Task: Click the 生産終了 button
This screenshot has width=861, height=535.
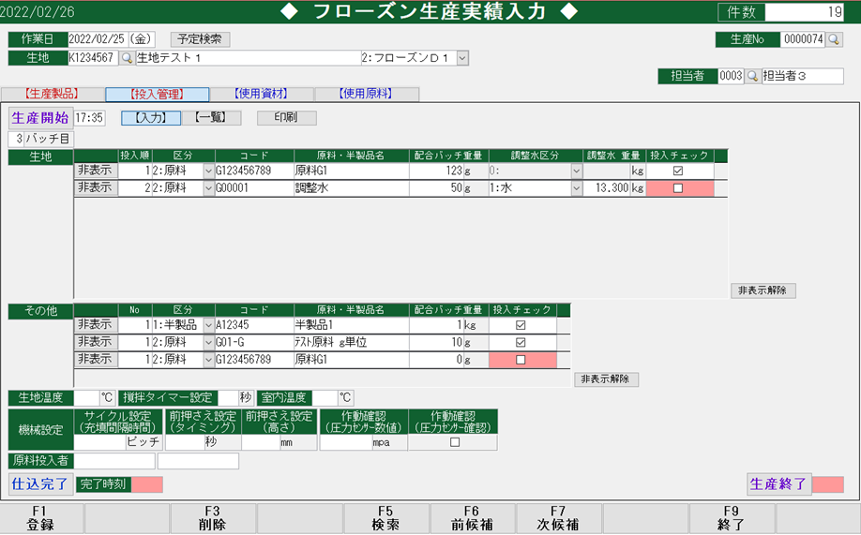Action: 778,484
